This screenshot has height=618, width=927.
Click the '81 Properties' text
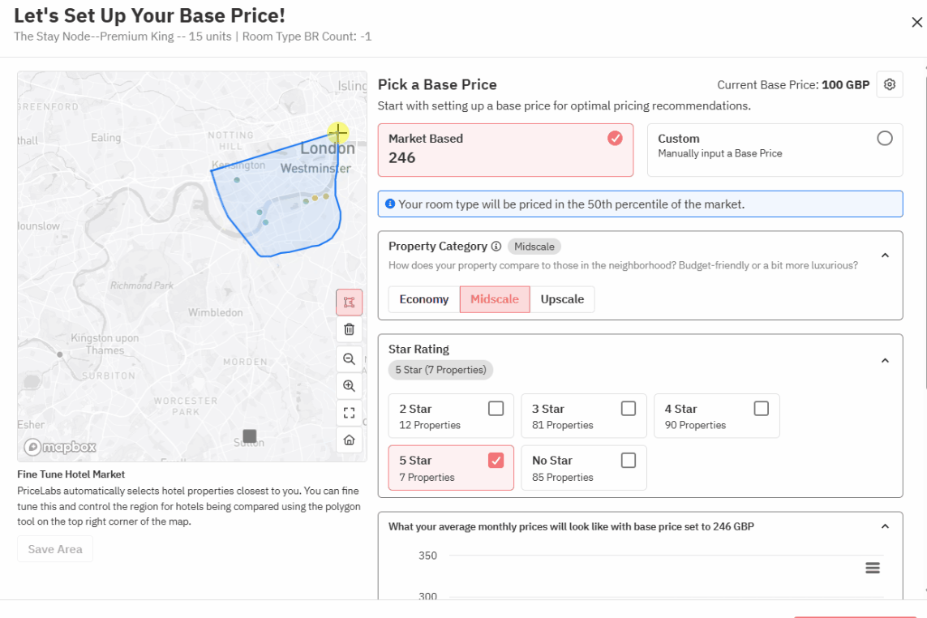coord(562,425)
